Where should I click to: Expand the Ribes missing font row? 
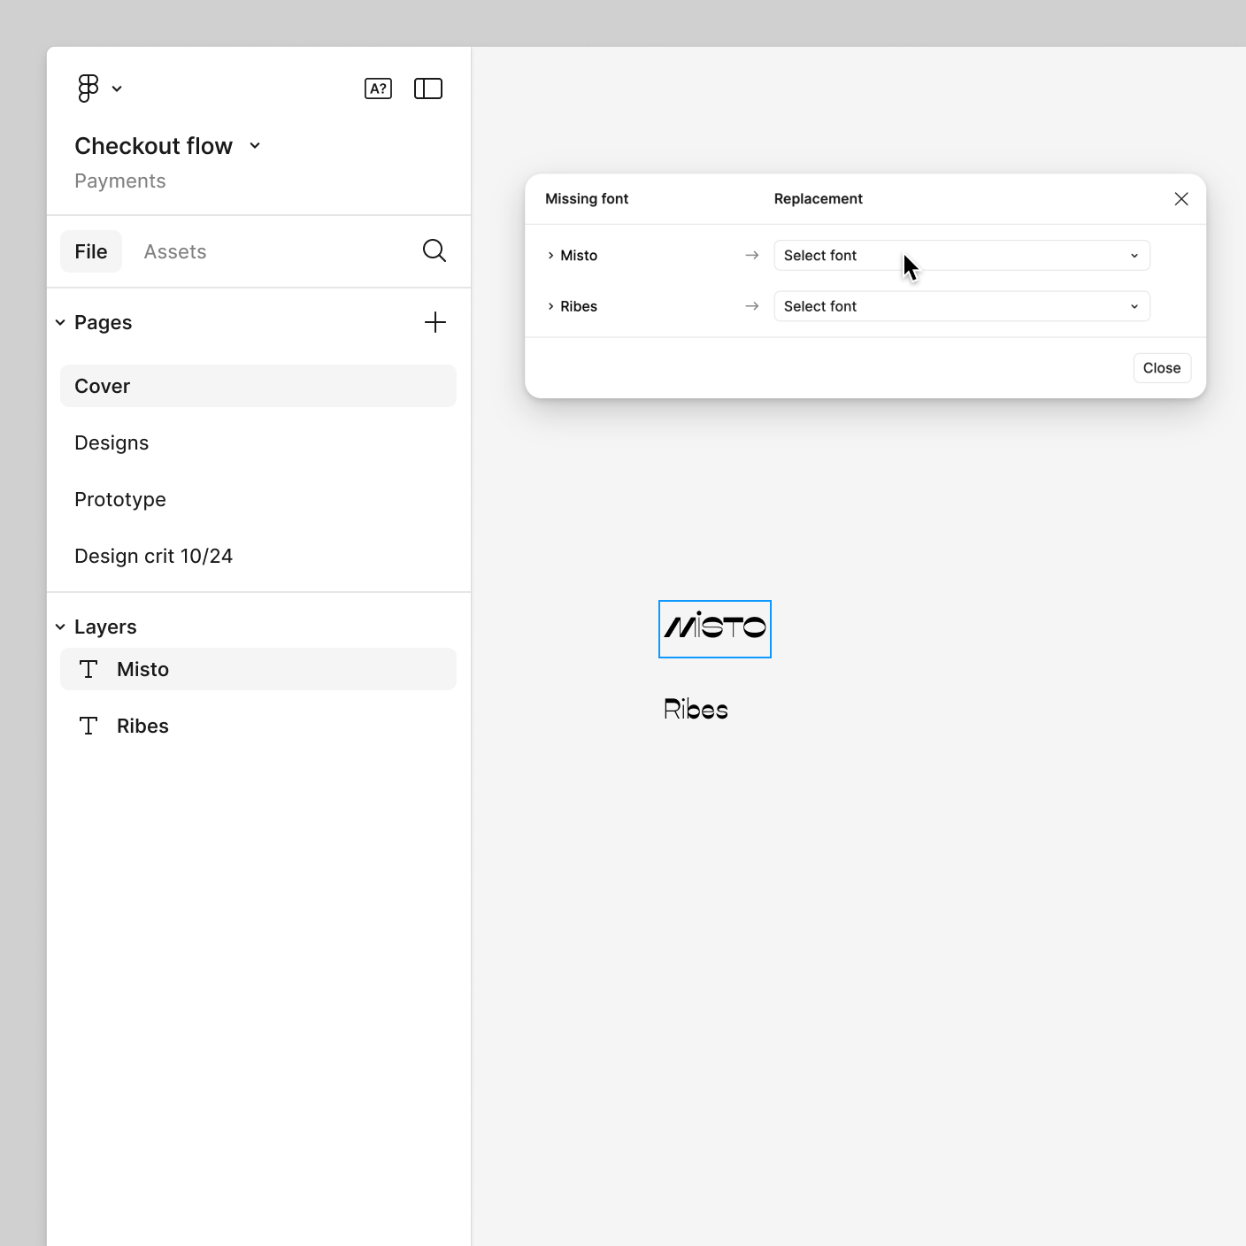(550, 306)
